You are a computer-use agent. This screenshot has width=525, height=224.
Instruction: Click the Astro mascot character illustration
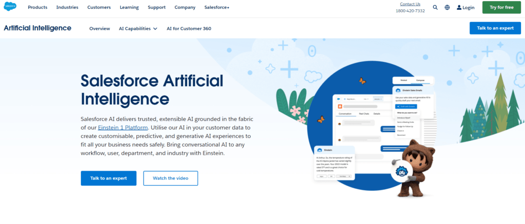[x=412, y=167]
